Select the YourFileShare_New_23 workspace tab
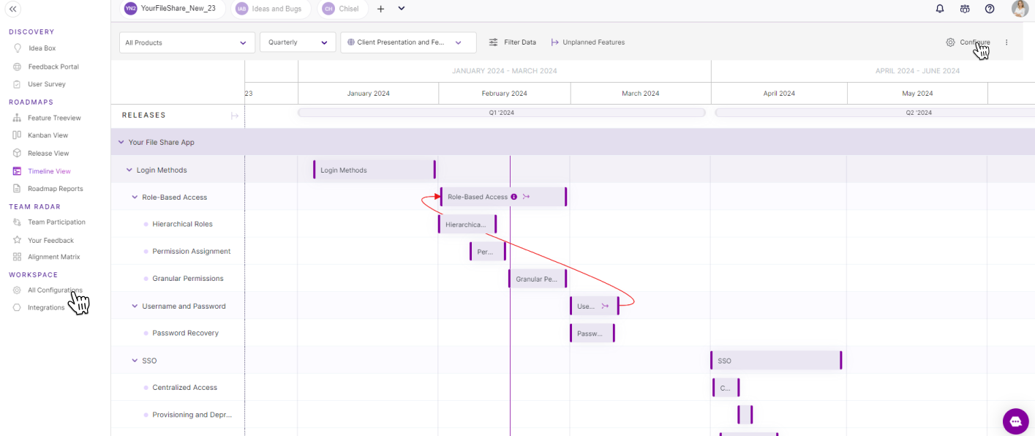Image resolution: width=1035 pixels, height=436 pixels. coord(172,9)
